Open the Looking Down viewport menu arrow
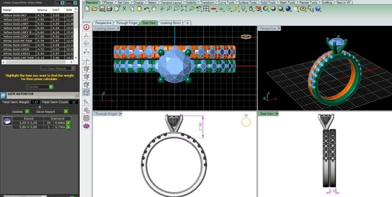Viewport: 392px width, 197px height. (x=119, y=28)
